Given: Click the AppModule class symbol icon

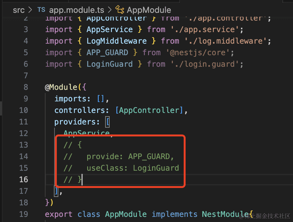Looking at the screenshot, I should [x=120, y=10].
